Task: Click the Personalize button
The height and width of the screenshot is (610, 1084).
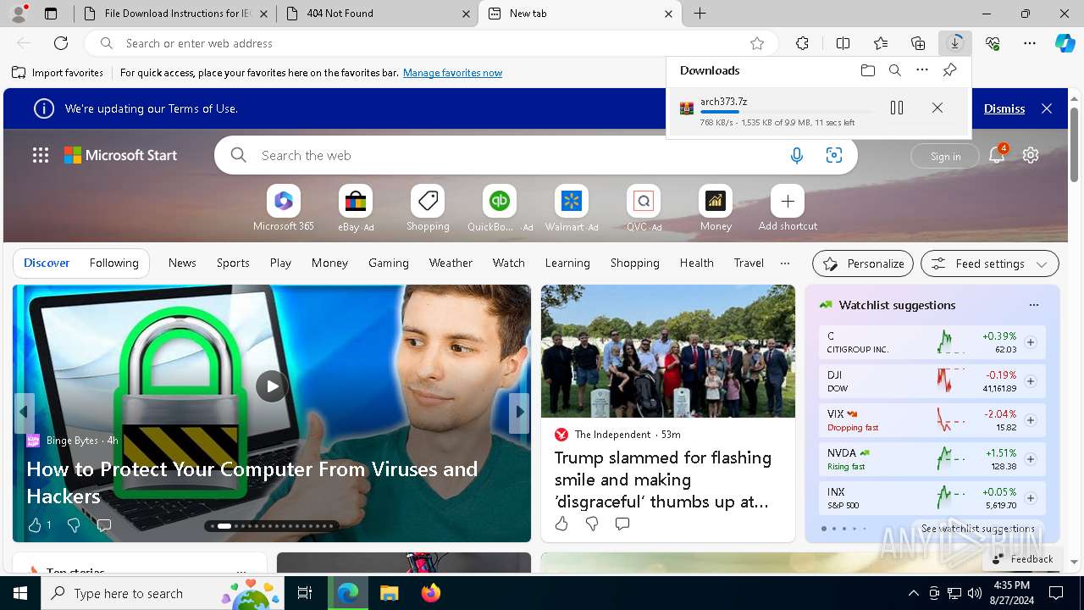Action: point(863,263)
